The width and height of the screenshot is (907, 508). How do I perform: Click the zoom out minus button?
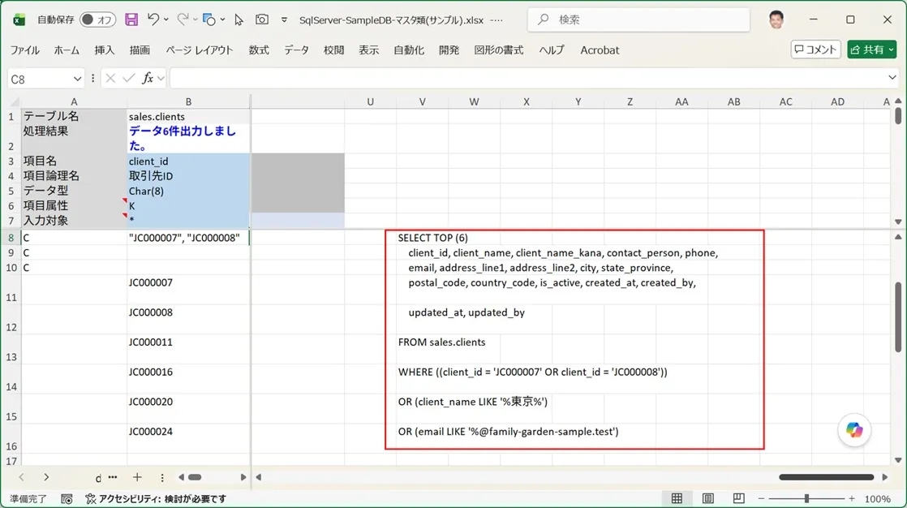coord(761,499)
